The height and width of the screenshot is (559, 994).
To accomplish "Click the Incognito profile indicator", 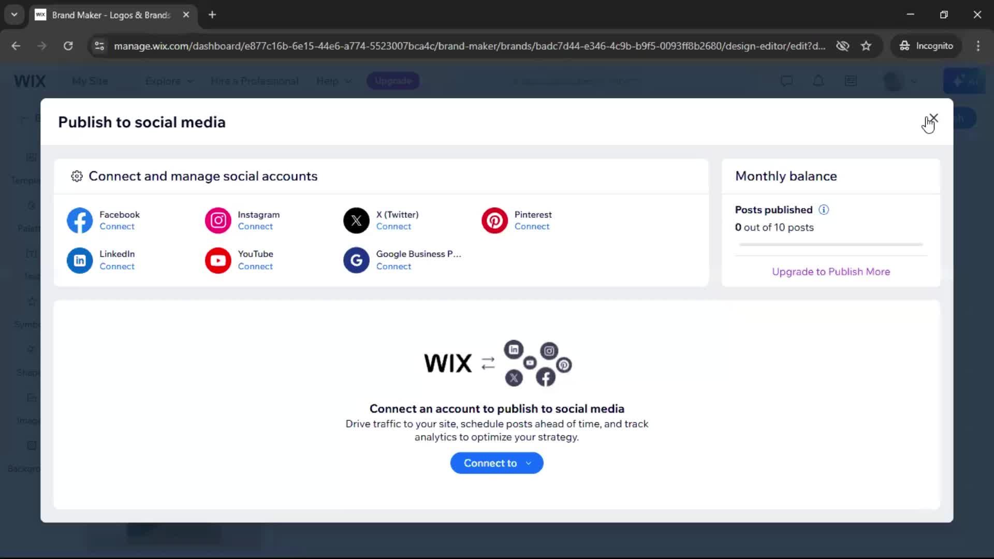I will 926,46.
